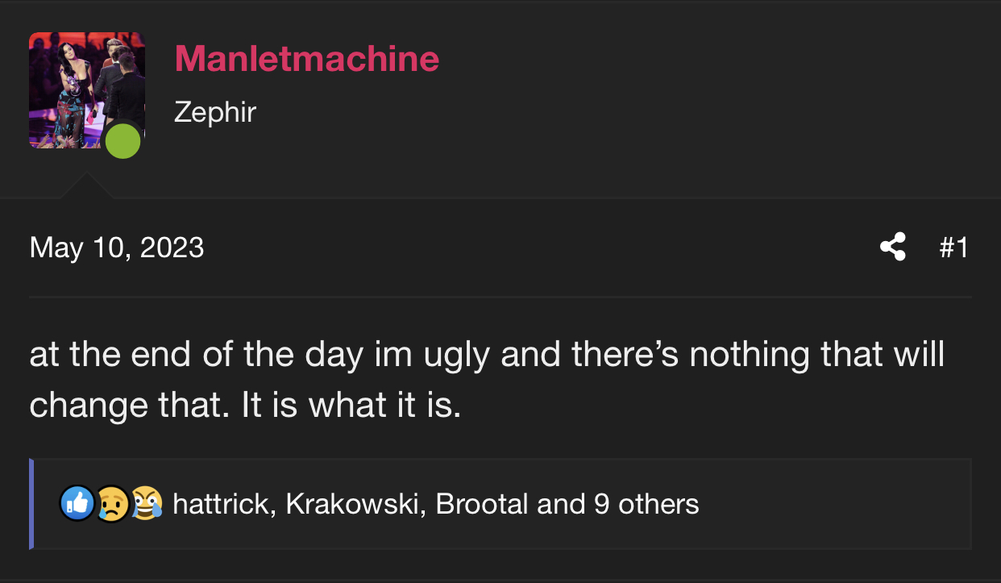Open the #1 post permalink
This screenshot has height=583, width=1001.
(954, 247)
